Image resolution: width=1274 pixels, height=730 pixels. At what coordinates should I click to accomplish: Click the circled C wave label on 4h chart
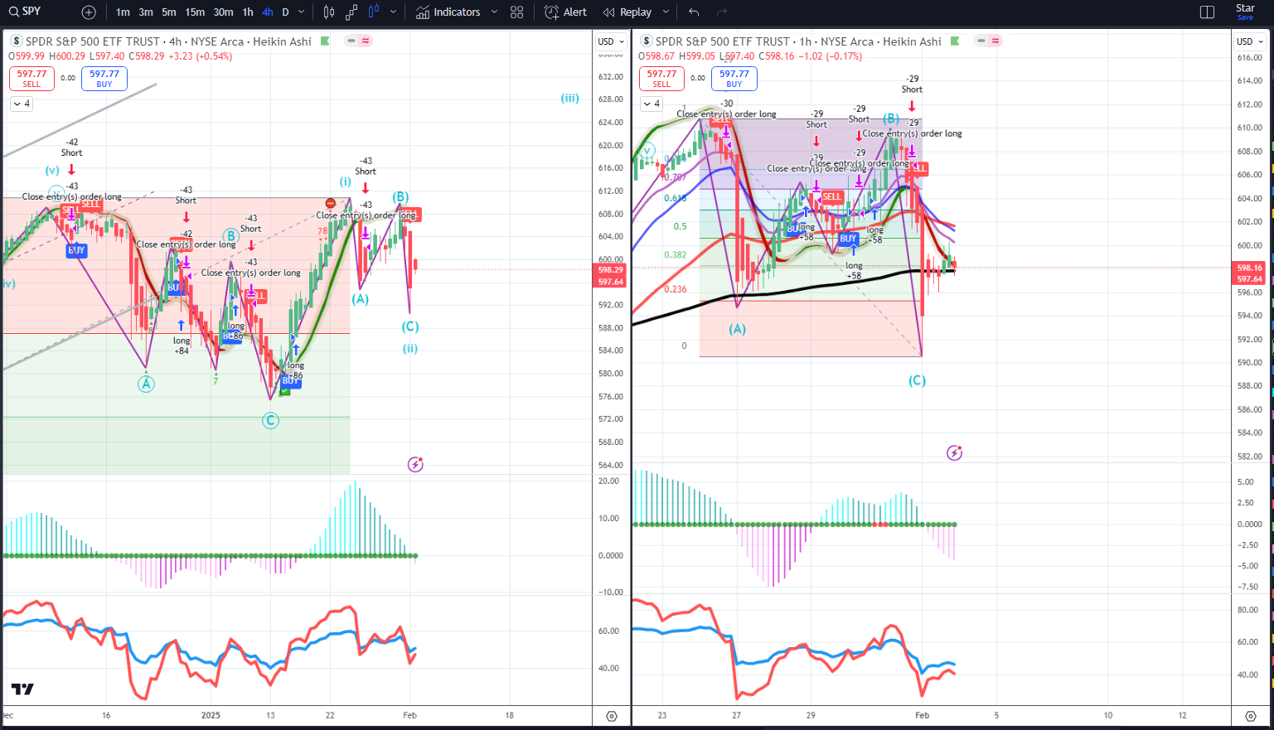coord(270,421)
